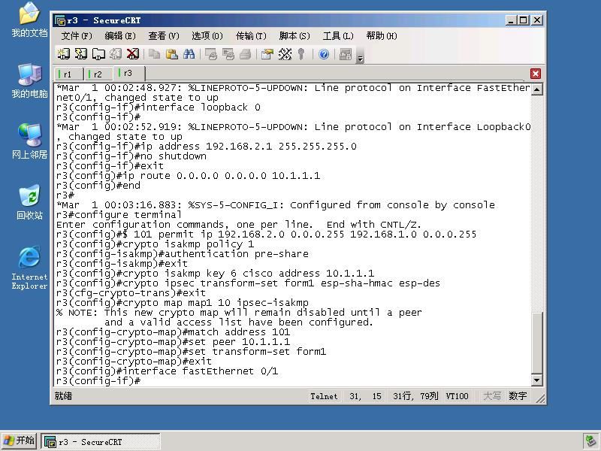Click the Quick Connect lightning icon
The width and height of the screenshot is (601, 451).
click(x=80, y=54)
